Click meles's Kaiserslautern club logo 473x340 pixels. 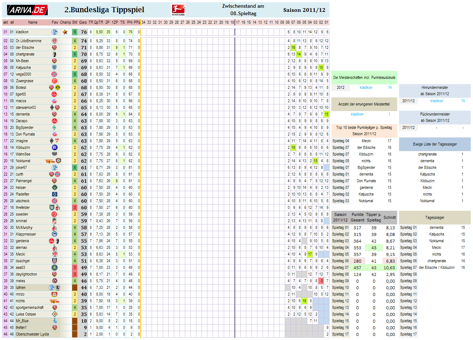(x=54, y=281)
